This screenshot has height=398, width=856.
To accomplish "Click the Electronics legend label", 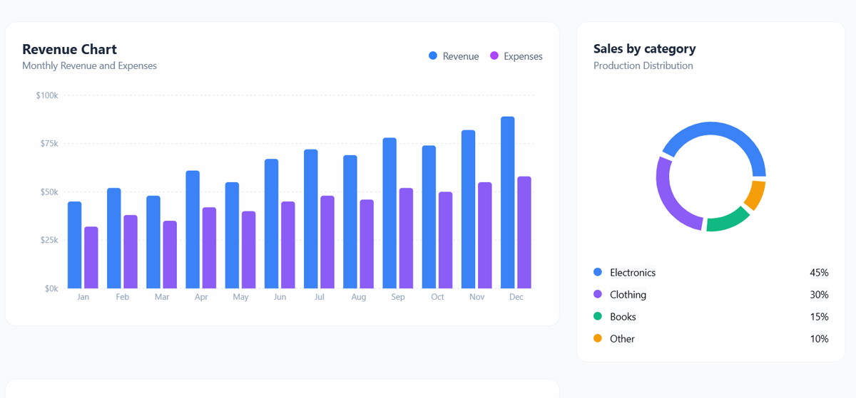I will point(633,273).
